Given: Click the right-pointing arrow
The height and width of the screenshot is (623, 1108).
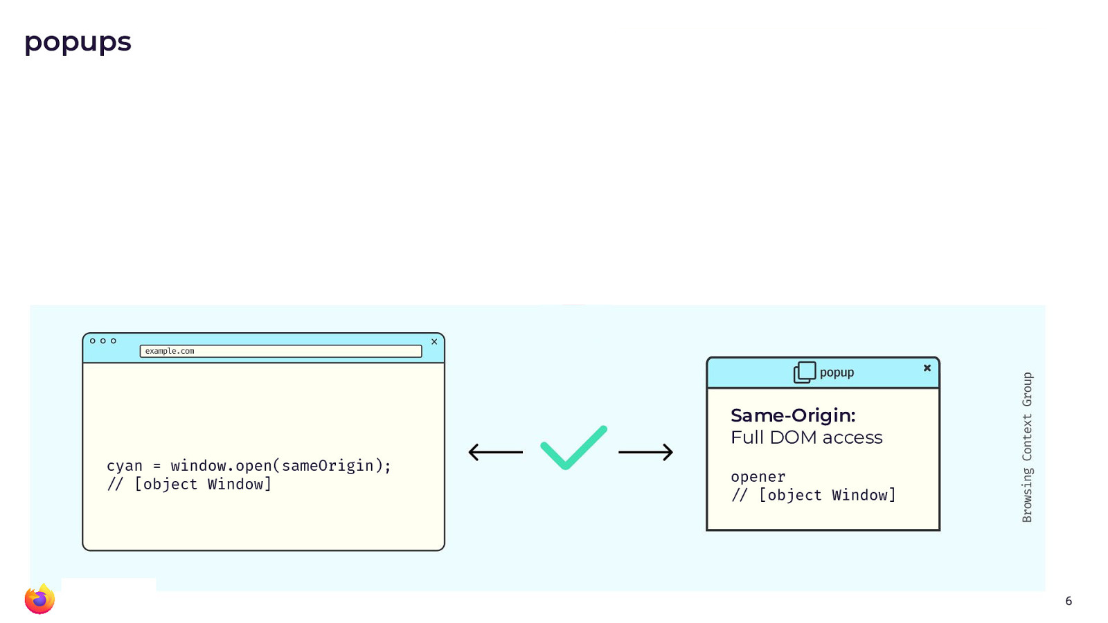Looking at the screenshot, I should [x=646, y=452].
